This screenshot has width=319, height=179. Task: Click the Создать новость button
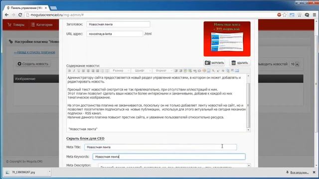33,64
